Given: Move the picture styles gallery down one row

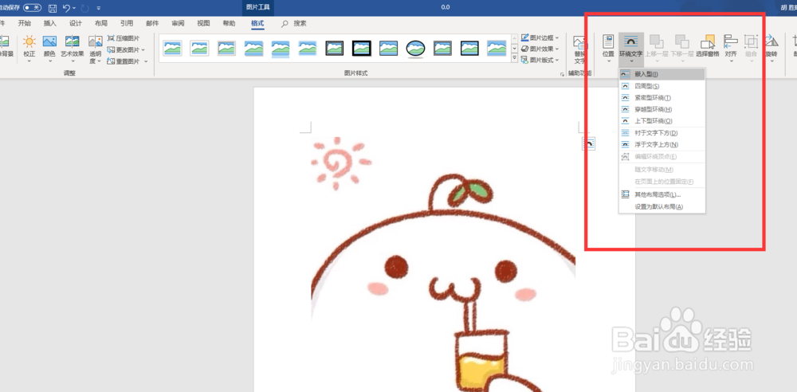Looking at the screenshot, I should click(x=514, y=49).
